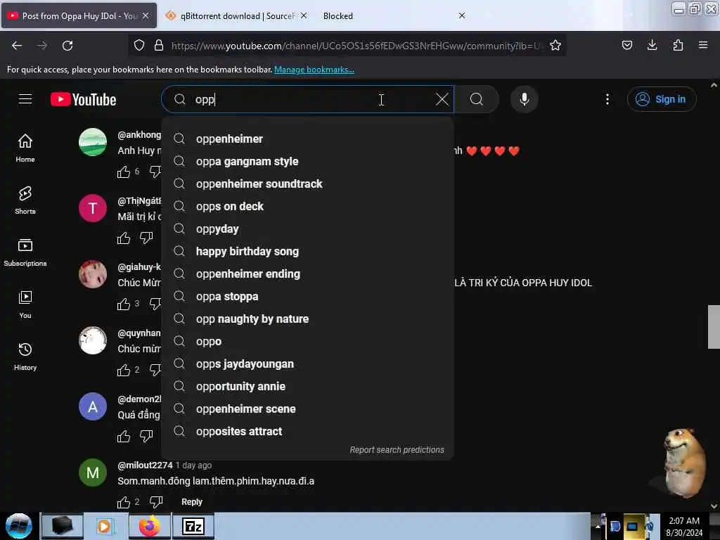Screen dimensions: 720x540
Task: Choose the oppyday suggestion
Action: point(308,229)
